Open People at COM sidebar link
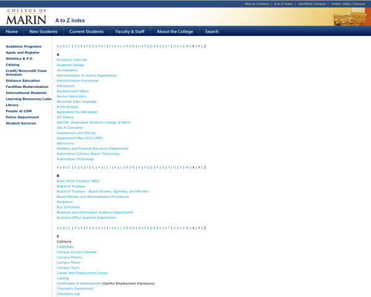Image resolution: width=371 pixels, height=297 pixels. click(19, 111)
